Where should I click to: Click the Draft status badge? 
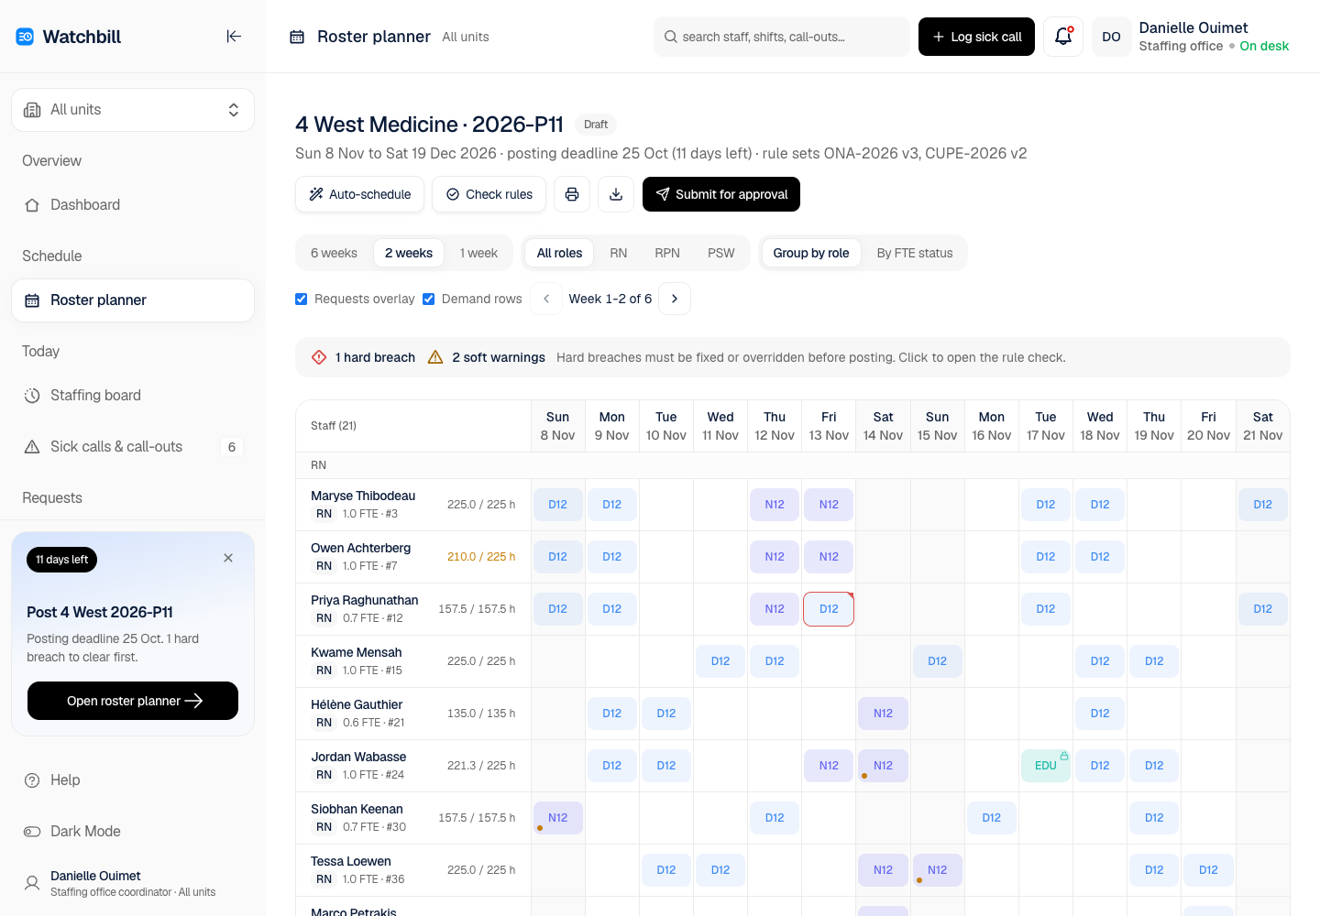tap(596, 125)
